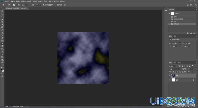Image resolution: width=198 pixels, height=108 pixels.
Task: Switch to the Channels tab
Action: point(175,63)
